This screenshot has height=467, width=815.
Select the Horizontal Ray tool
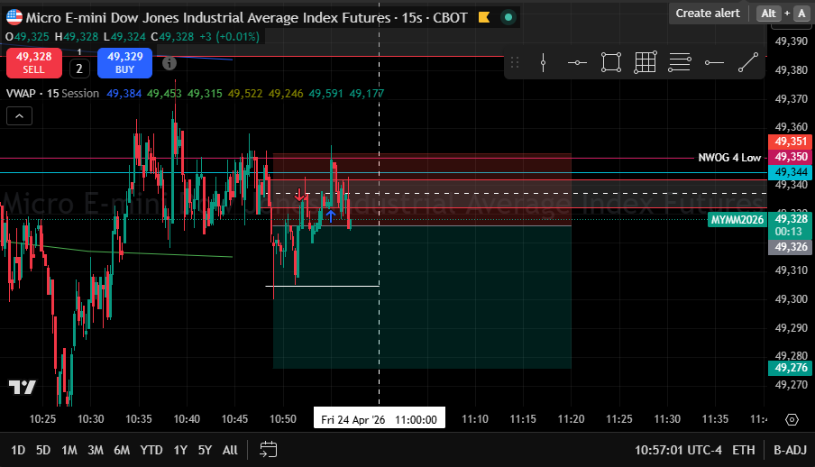tap(714, 63)
